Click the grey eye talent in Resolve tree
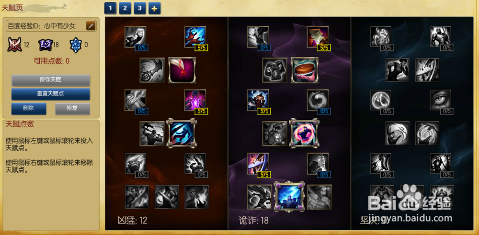The height and width of the screenshot is (235, 479). 440,100
